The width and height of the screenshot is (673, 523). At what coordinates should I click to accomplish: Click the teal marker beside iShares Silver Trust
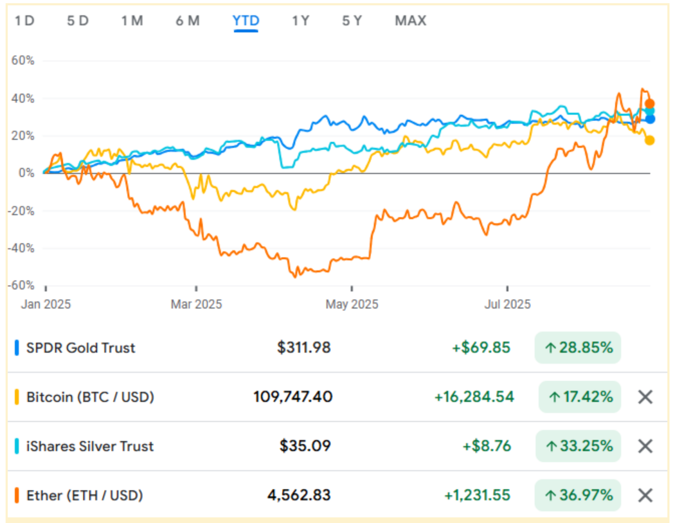[x=17, y=446]
